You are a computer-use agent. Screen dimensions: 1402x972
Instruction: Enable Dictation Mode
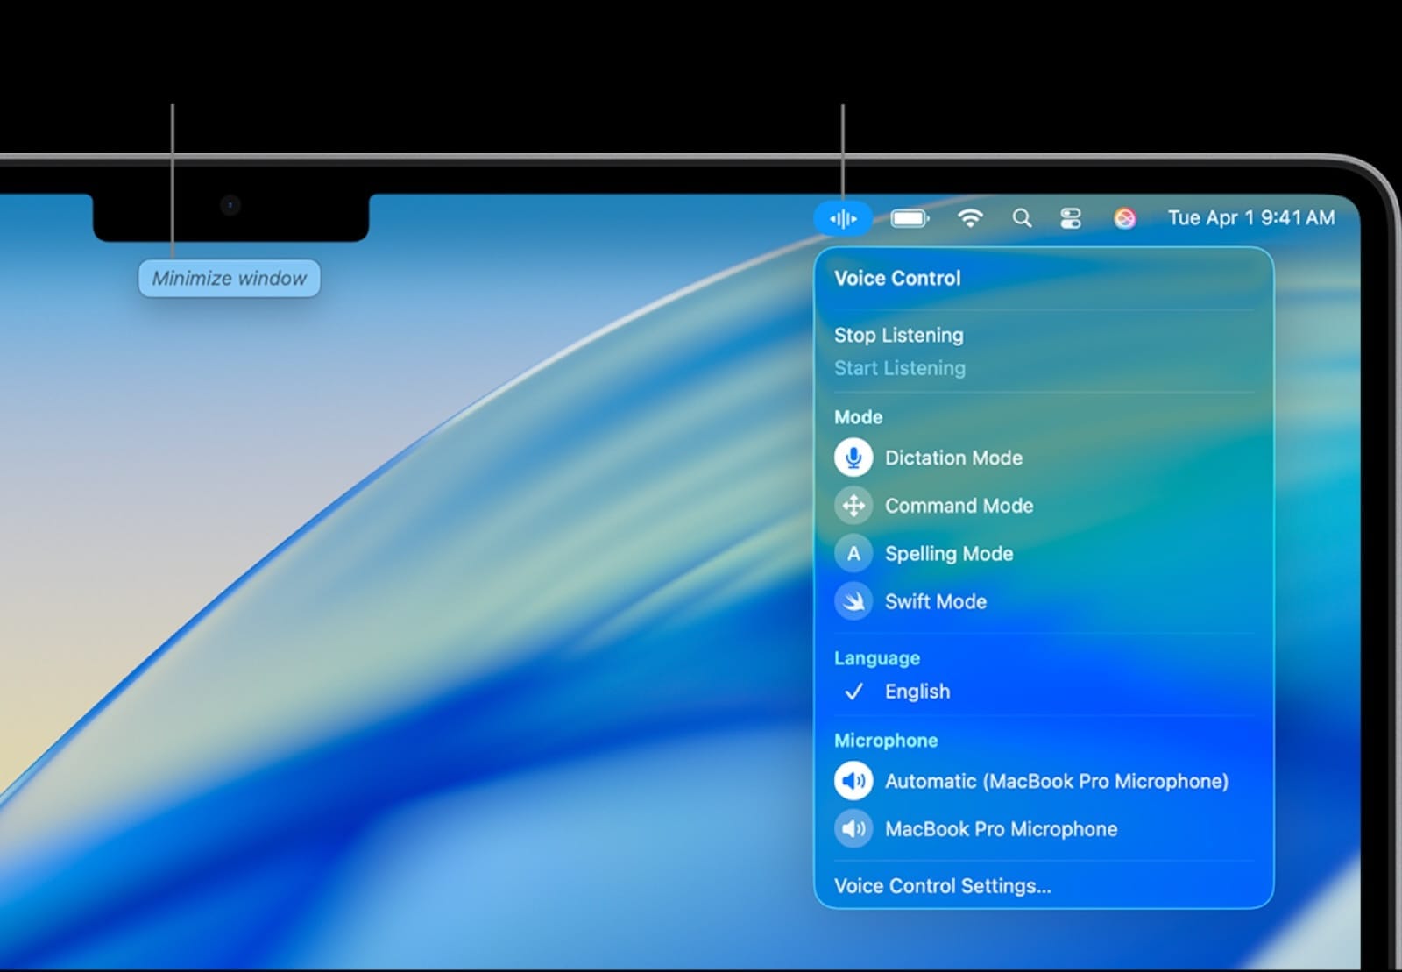952,457
